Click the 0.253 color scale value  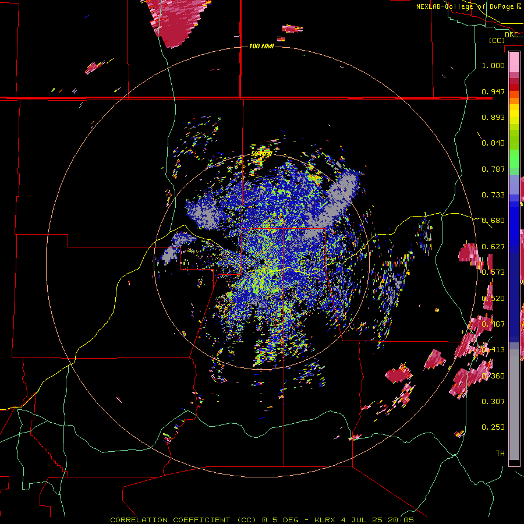click(x=493, y=427)
